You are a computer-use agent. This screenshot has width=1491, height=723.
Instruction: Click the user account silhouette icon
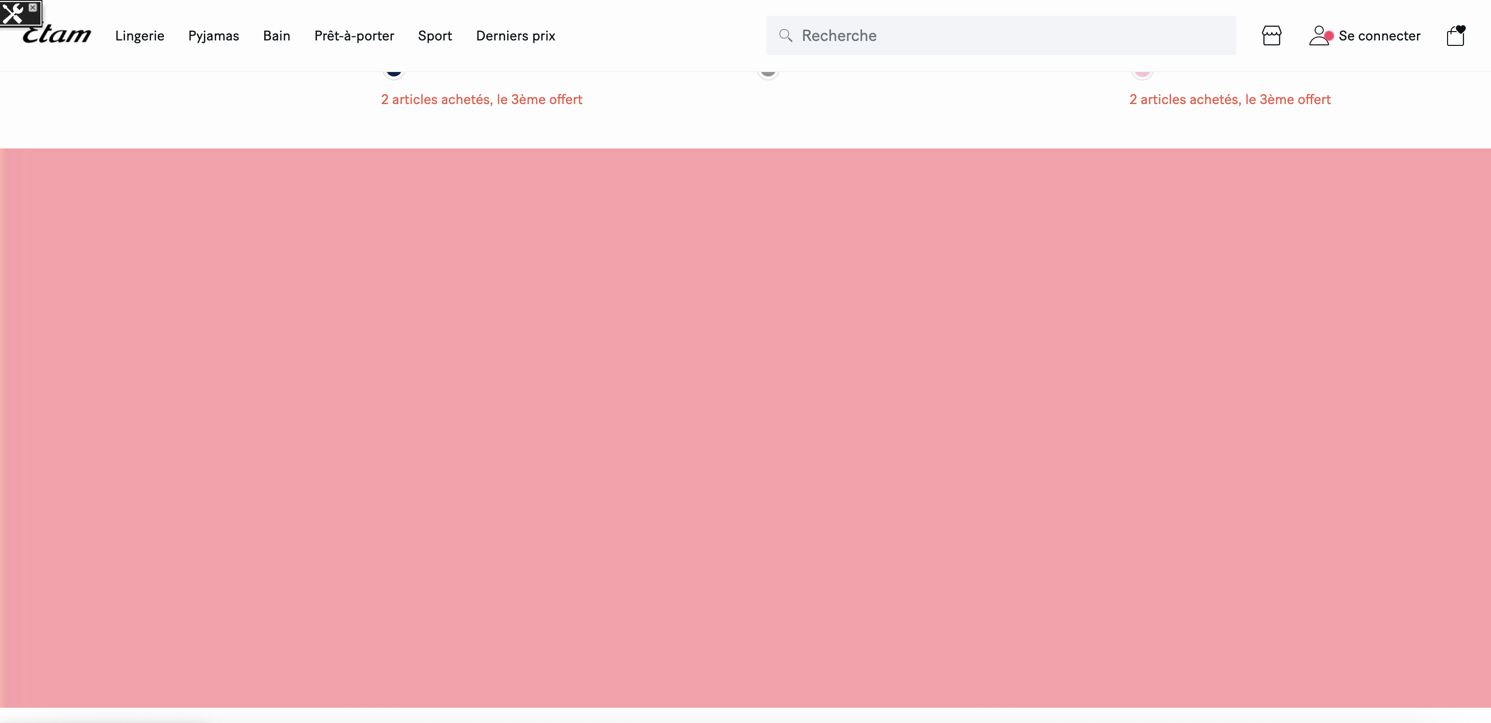pos(1319,36)
